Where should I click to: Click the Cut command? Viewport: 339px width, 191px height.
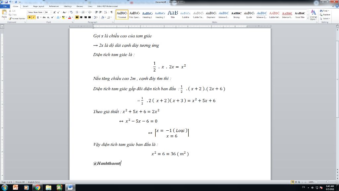point(12,11)
